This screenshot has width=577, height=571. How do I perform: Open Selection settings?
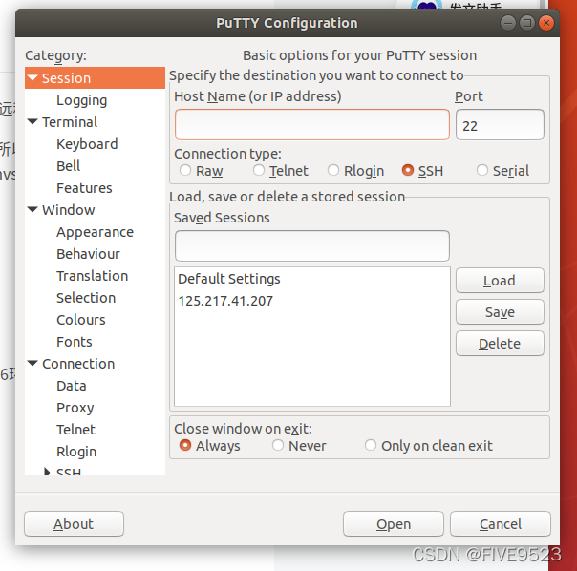pyautogui.click(x=86, y=298)
